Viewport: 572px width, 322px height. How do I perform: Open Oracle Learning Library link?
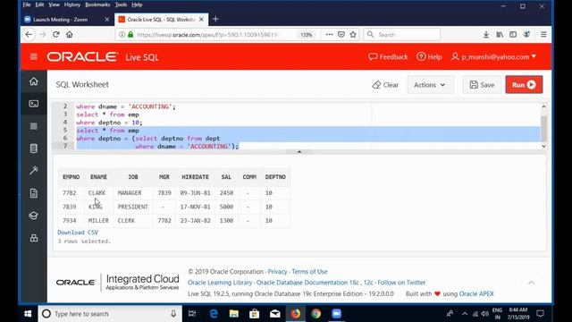pos(220,283)
